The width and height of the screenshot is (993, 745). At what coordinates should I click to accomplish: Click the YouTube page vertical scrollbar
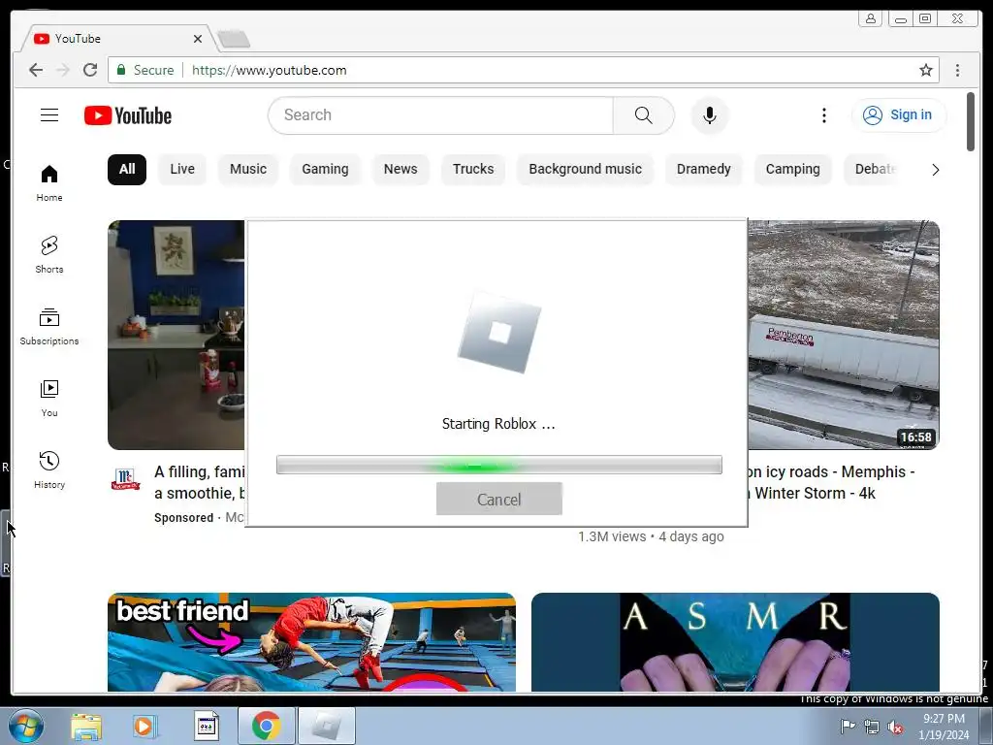pyautogui.click(x=970, y=121)
